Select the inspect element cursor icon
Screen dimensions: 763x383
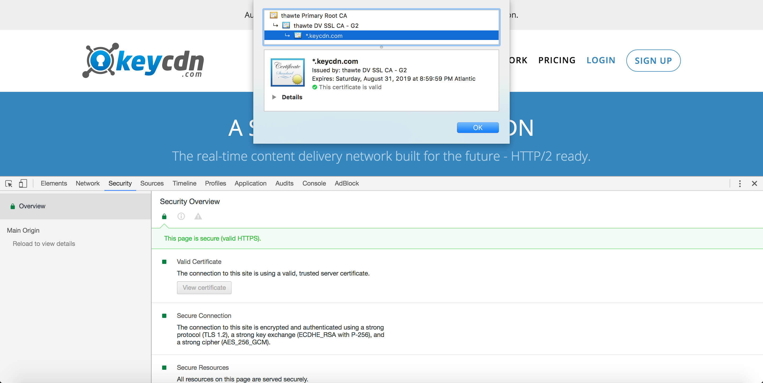pos(8,183)
